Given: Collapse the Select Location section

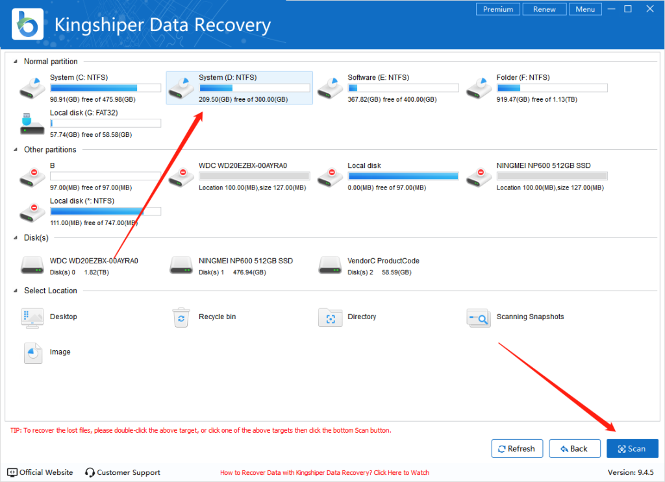Looking at the screenshot, I should 16,291.
